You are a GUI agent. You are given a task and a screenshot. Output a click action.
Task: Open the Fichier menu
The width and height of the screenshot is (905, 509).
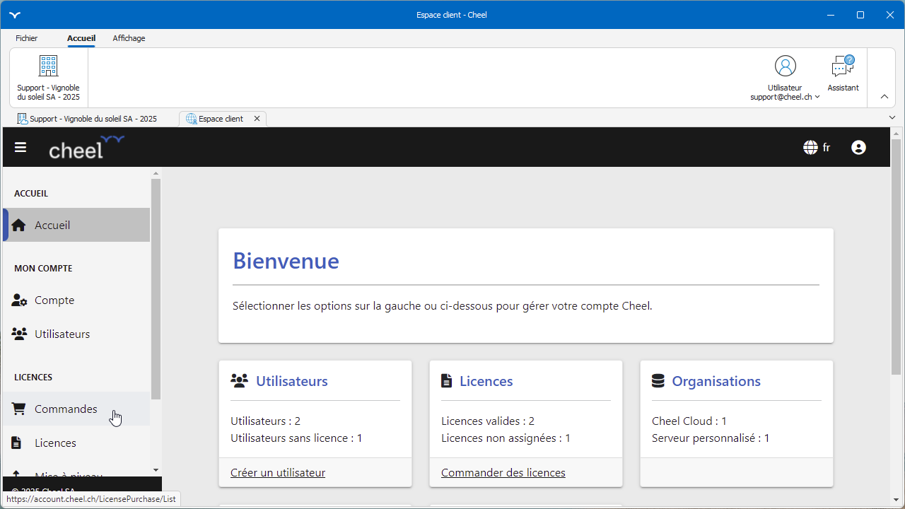coord(27,38)
